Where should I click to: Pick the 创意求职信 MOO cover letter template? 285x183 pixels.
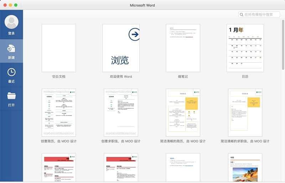[121, 113]
